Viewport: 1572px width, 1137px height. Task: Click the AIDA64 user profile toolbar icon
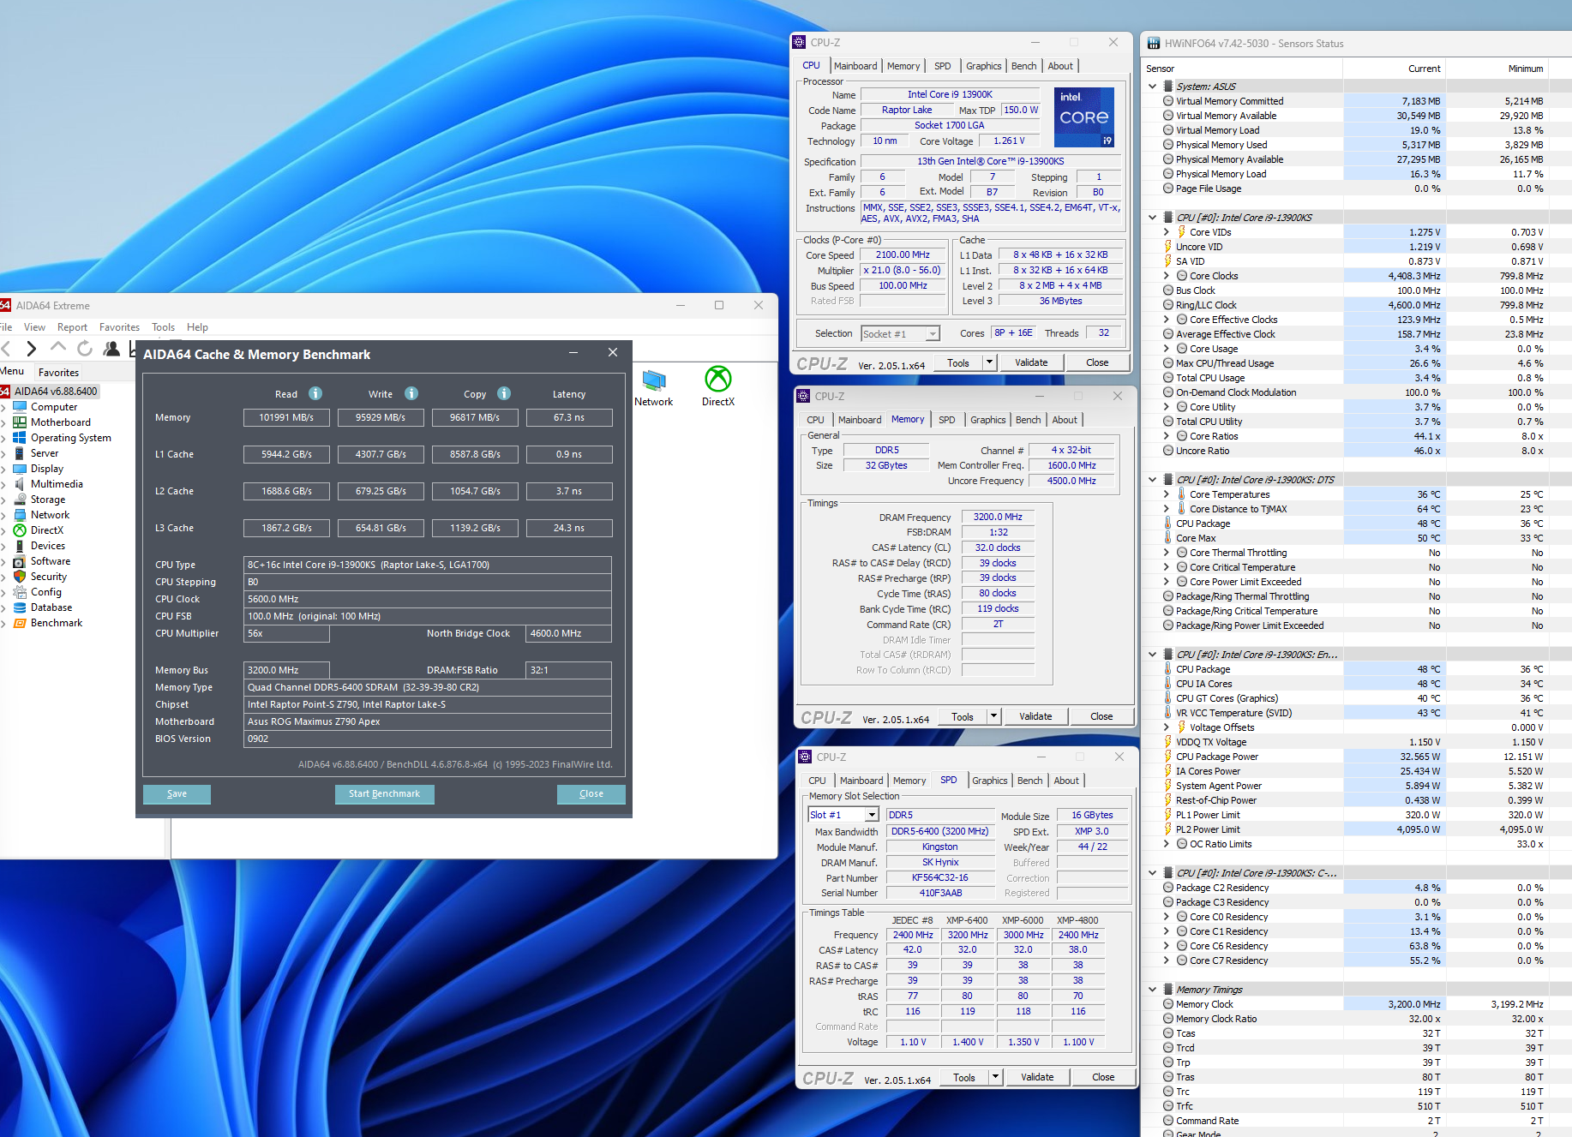[x=111, y=348]
